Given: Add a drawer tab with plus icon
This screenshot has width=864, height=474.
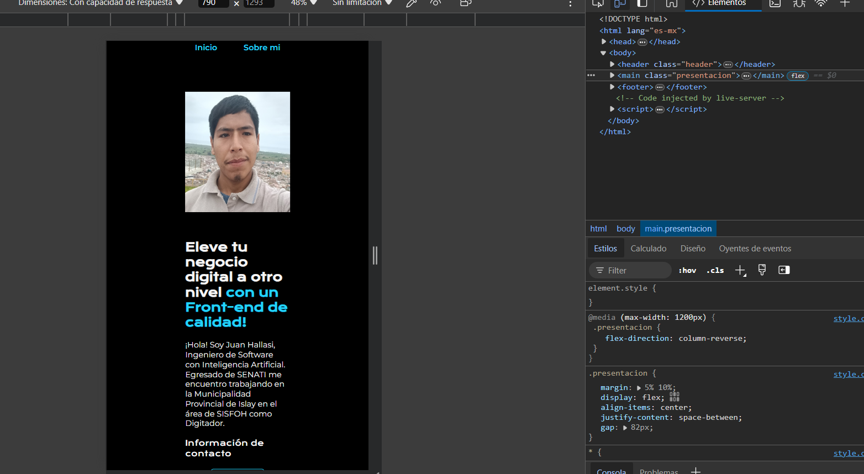Looking at the screenshot, I should click(x=696, y=471).
